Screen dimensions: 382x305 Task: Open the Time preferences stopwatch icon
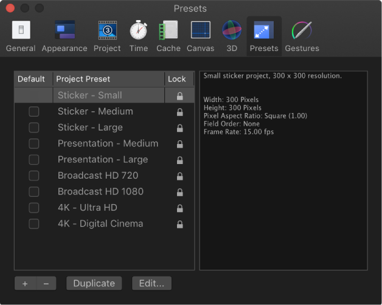click(138, 30)
